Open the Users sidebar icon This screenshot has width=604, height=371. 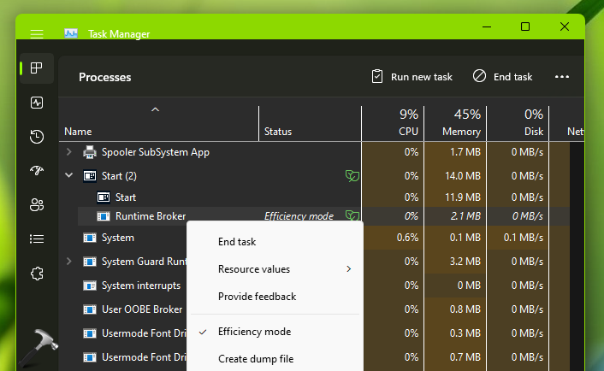click(36, 205)
